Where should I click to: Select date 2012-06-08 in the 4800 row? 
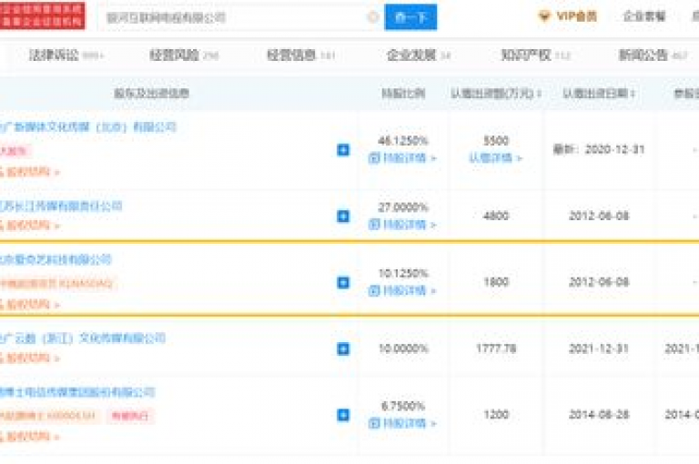pyautogui.click(x=599, y=217)
